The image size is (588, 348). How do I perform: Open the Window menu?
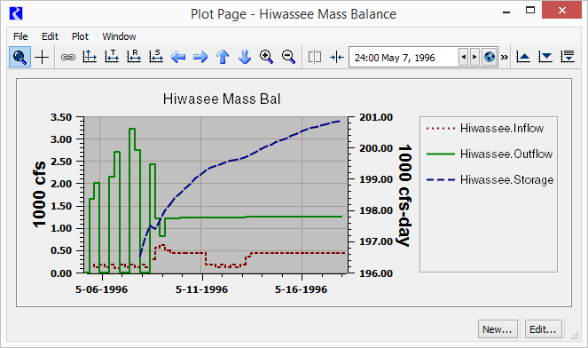point(119,36)
